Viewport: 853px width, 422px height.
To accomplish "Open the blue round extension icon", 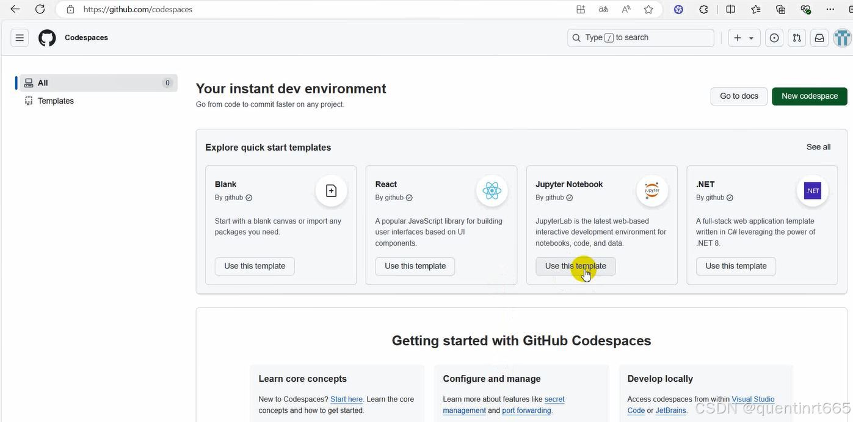I will (x=678, y=9).
